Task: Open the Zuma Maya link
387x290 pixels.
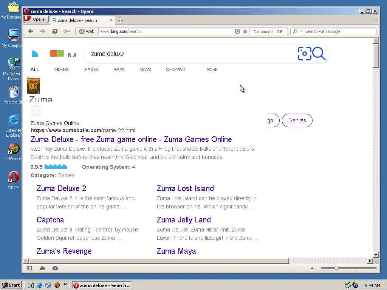Action: [x=176, y=251]
